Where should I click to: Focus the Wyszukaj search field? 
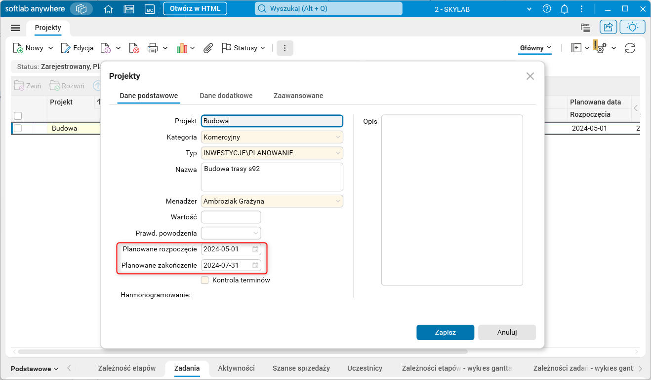328,9
